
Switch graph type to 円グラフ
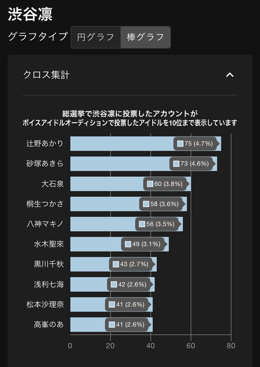96,37
